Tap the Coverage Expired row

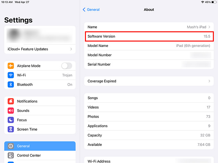[x=149, y=81]
